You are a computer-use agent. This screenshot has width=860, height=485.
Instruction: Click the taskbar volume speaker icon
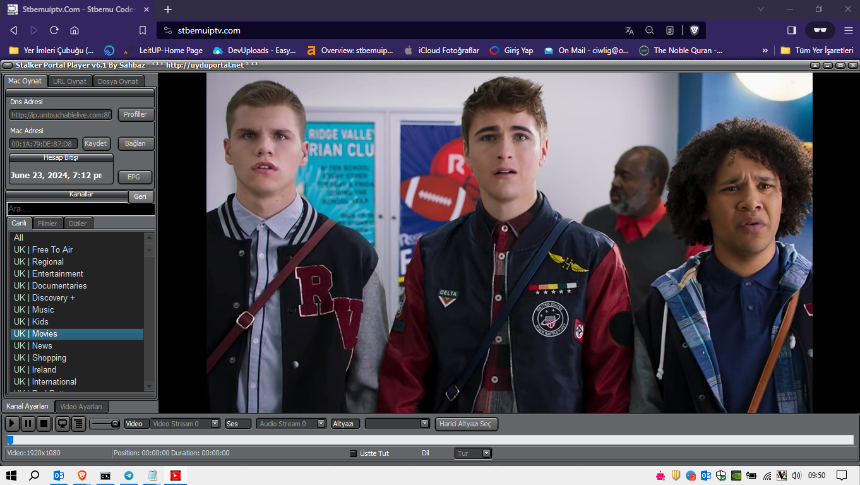[x=796, y=476]
